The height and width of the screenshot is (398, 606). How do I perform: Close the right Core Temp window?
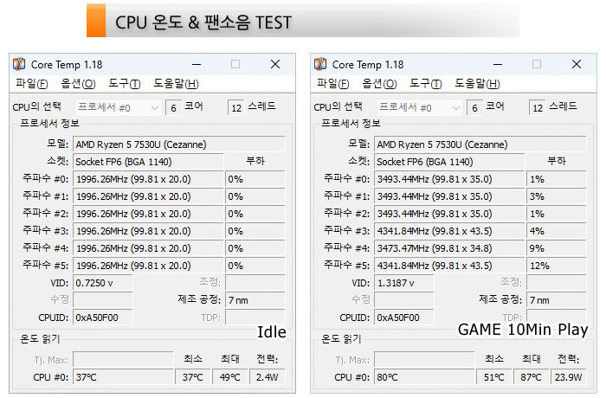tap(577, 64)
